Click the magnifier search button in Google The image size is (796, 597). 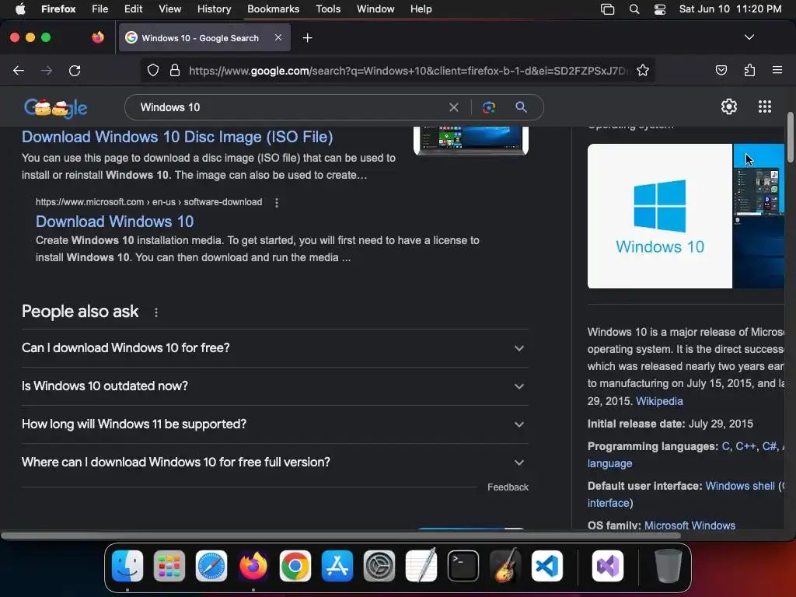521,107
